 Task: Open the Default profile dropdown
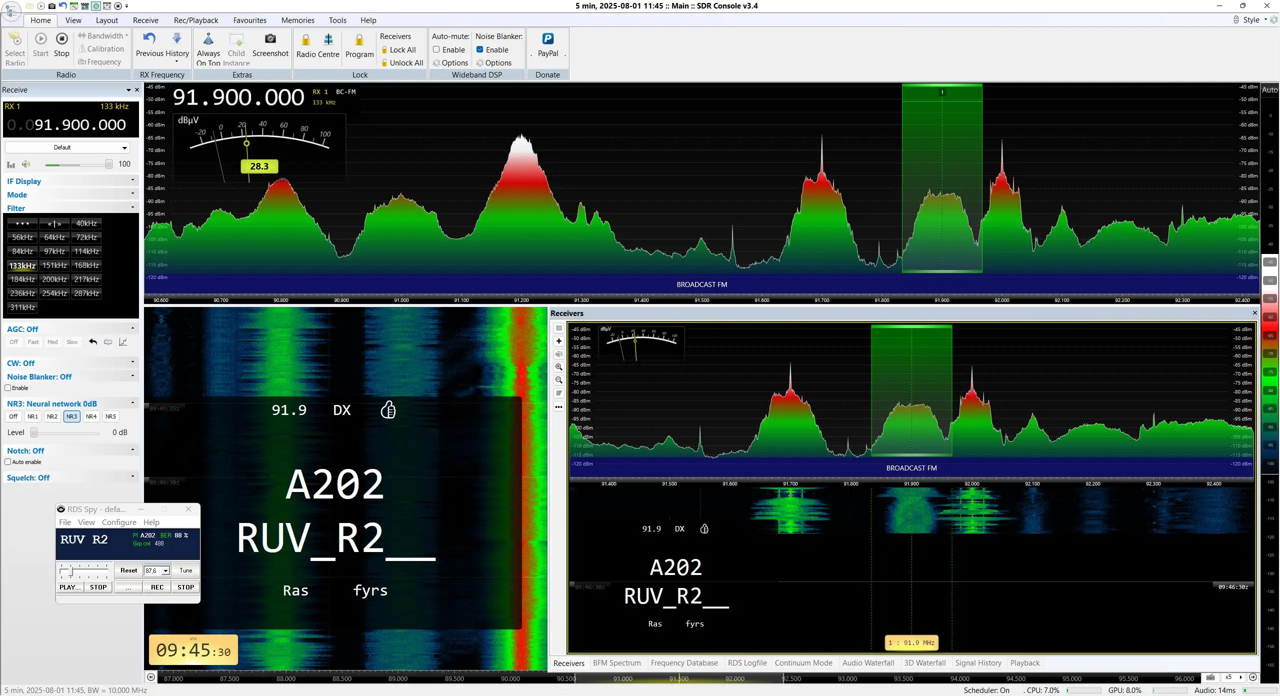(x=67, y=147)
